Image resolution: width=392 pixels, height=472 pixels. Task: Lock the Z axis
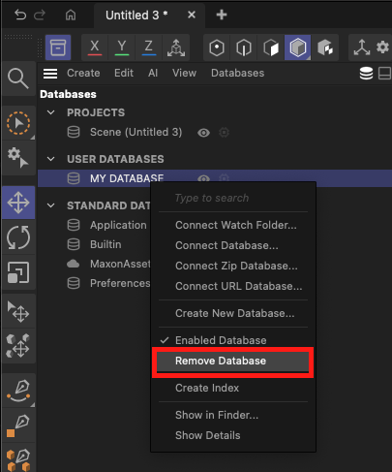point(149,47)
